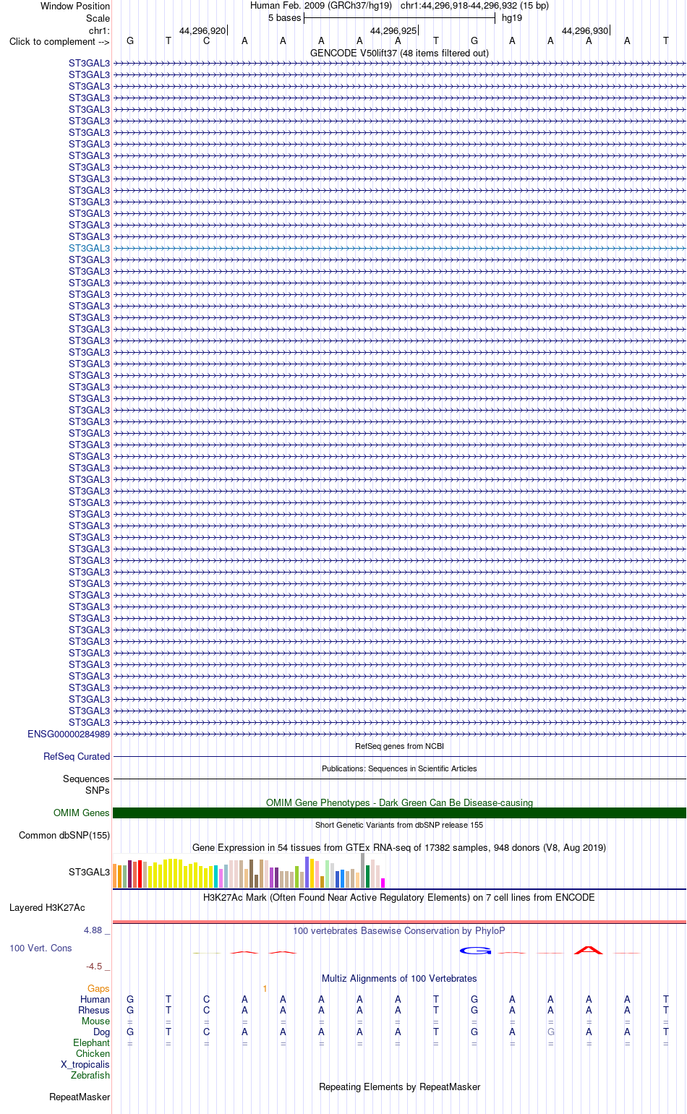
Task: Click the 'OMIM Genes' track label
Action: [x=82, y=813]
